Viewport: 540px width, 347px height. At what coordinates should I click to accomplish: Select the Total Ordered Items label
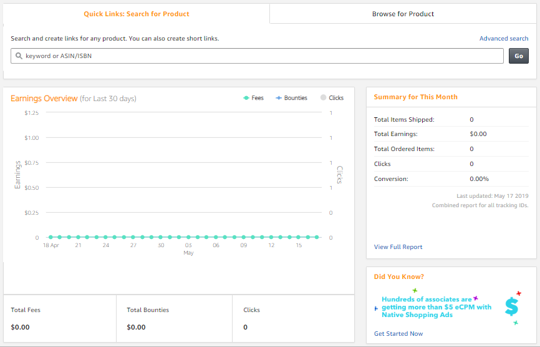pos(404,149)
